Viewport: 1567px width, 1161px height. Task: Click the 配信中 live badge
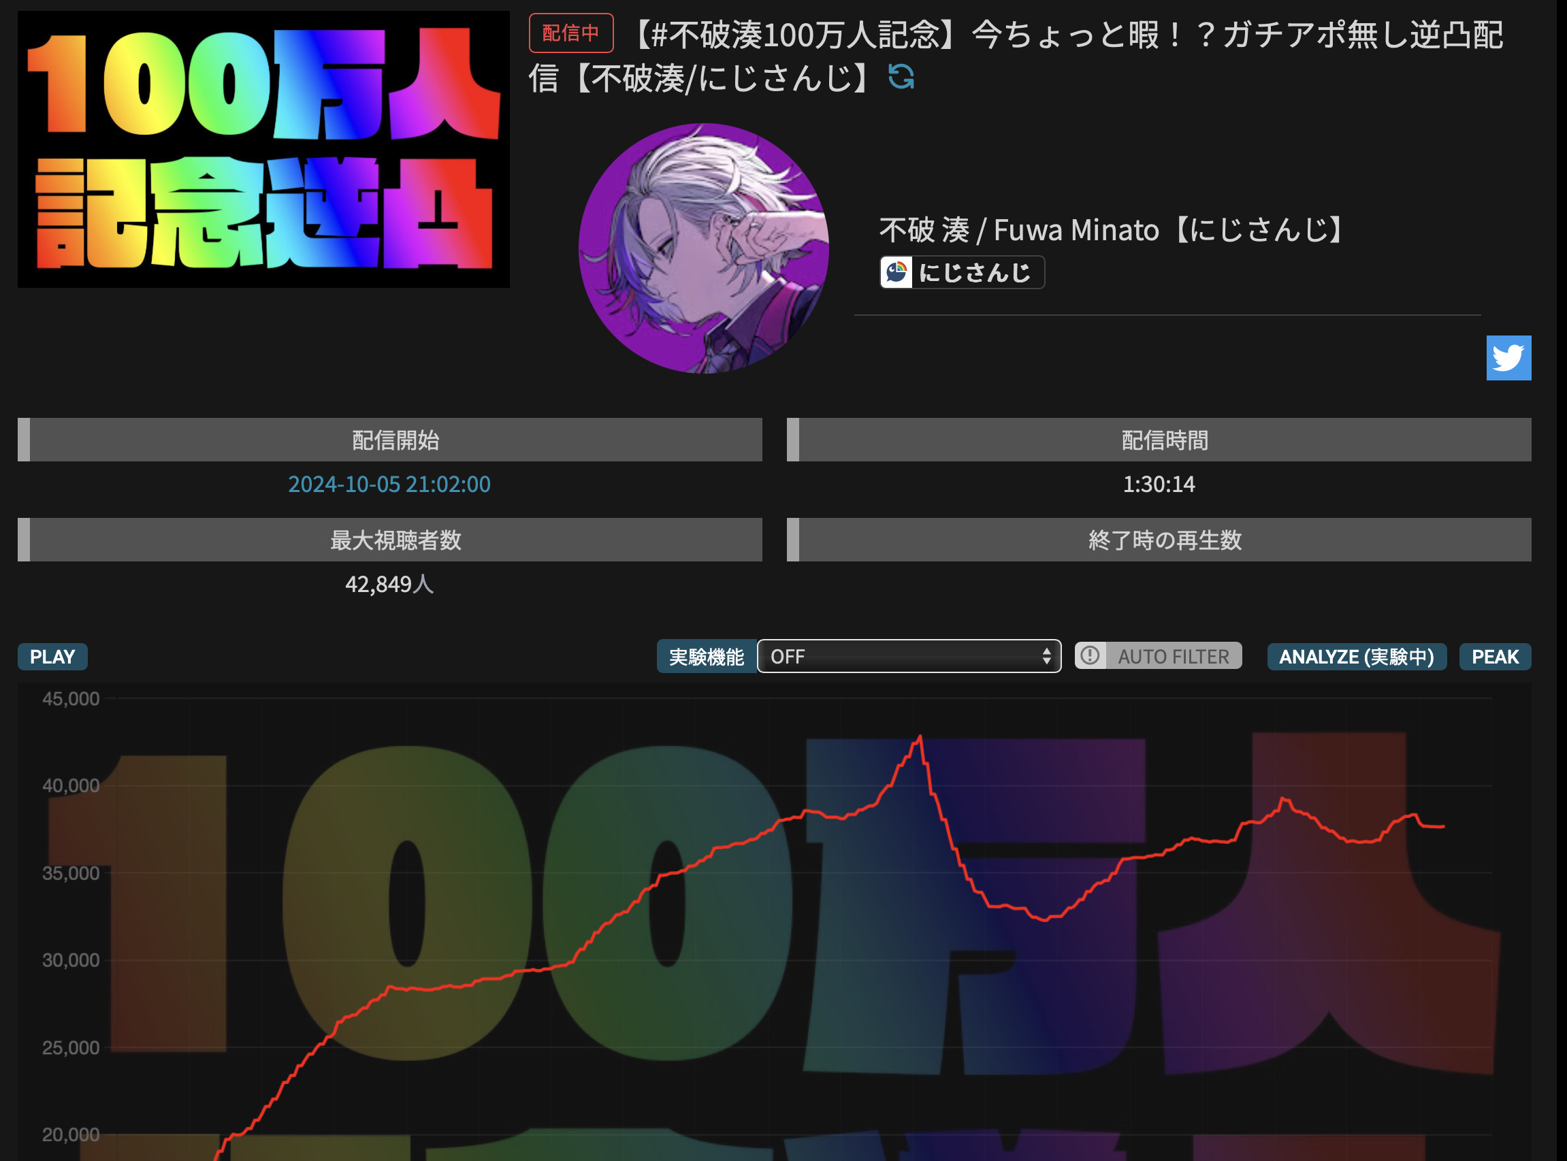click(571, 33)
